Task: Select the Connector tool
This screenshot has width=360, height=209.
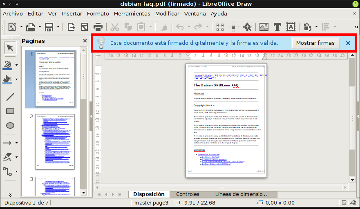Action: [8, 171]
